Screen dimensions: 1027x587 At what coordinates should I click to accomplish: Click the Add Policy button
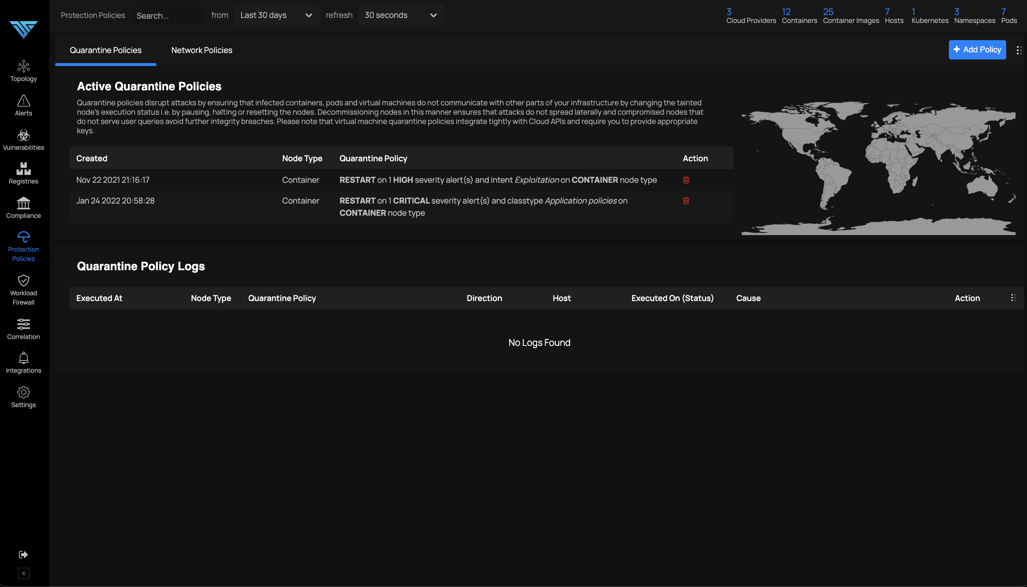coord(977,49)
